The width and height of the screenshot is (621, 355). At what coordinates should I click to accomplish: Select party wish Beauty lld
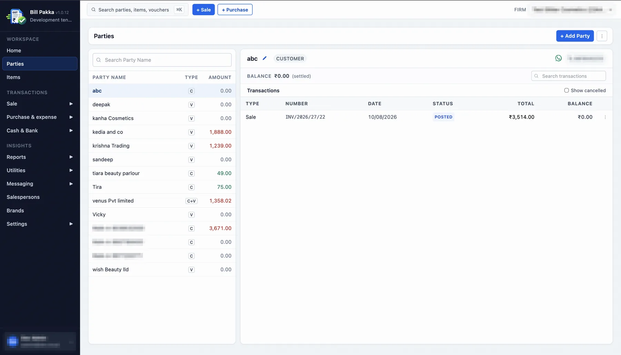(162, 270)
